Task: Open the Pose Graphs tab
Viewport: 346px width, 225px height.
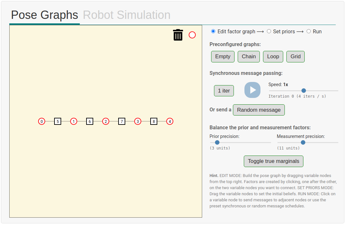Action: click(45, 15)
